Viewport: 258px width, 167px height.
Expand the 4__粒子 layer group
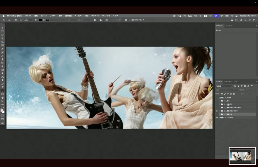[220, 101]
